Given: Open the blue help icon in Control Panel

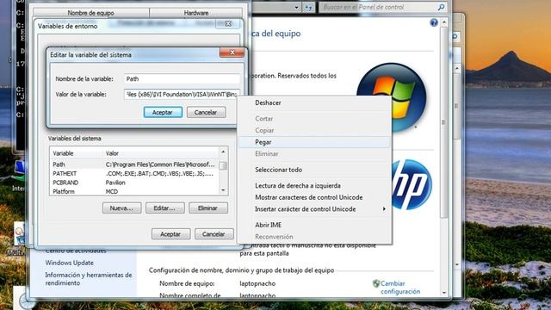Looking at the screenshot, I should pyautogui.click(x=434, y=22).
